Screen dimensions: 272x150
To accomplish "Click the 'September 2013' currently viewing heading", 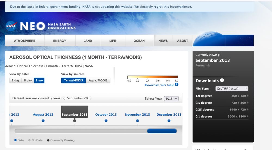I will tap(212, 60).
